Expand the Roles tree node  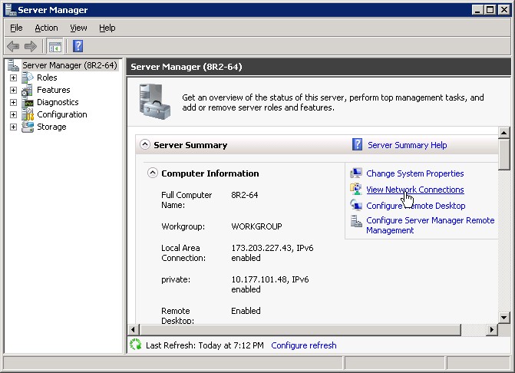pyautogui.click(x=13, y=78)
